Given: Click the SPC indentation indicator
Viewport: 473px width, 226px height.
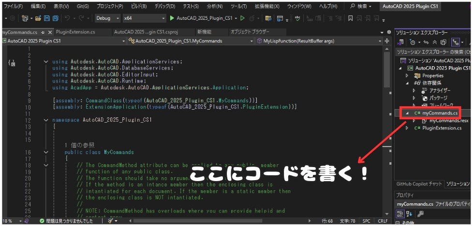Looking at the screenshot, I should [x=366, y=221].
